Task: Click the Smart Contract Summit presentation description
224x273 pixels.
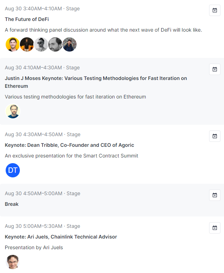Action: [x=71, y=156]
